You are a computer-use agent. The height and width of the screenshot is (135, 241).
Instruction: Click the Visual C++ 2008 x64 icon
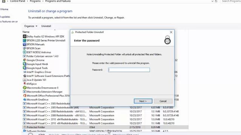pos(24,111)
